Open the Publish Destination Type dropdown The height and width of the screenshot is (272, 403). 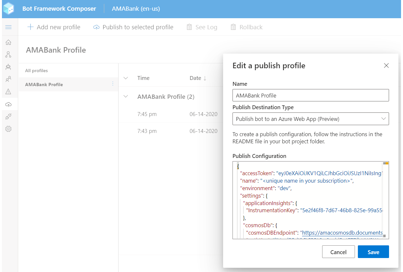point(310,119)
